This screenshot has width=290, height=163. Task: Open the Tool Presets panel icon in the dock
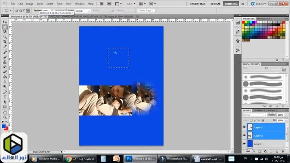[x=237, y=50]
